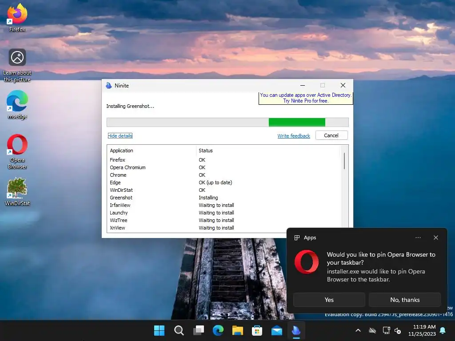The width and height of the screenshot is (455, 341).
Task: Minimize the Ninite window
Action: tap(302, 85)
